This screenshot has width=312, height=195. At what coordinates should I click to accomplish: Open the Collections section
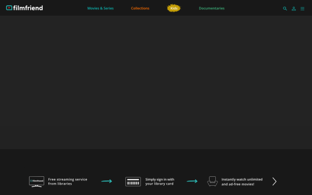[140, 8]
